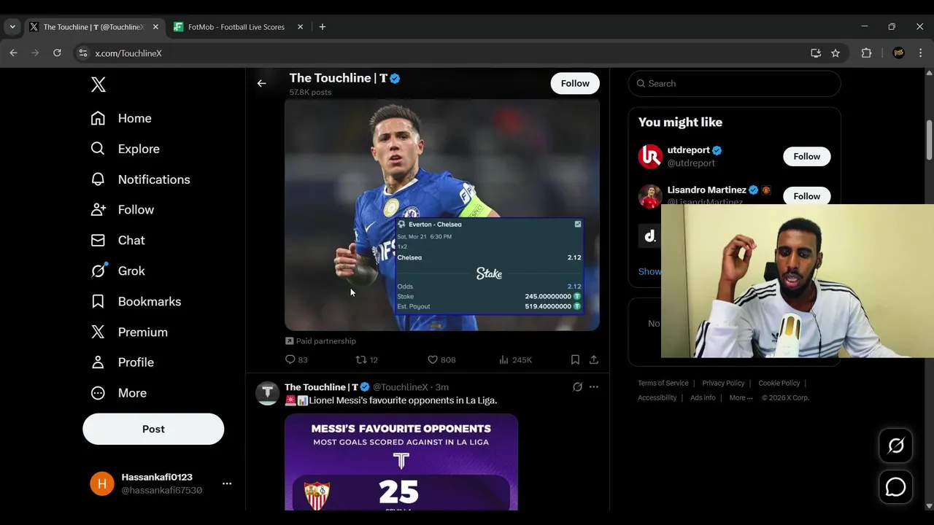This screenshot has width=934, height=525.
Task: Open Bookmarks page
Action: (136, 302)
